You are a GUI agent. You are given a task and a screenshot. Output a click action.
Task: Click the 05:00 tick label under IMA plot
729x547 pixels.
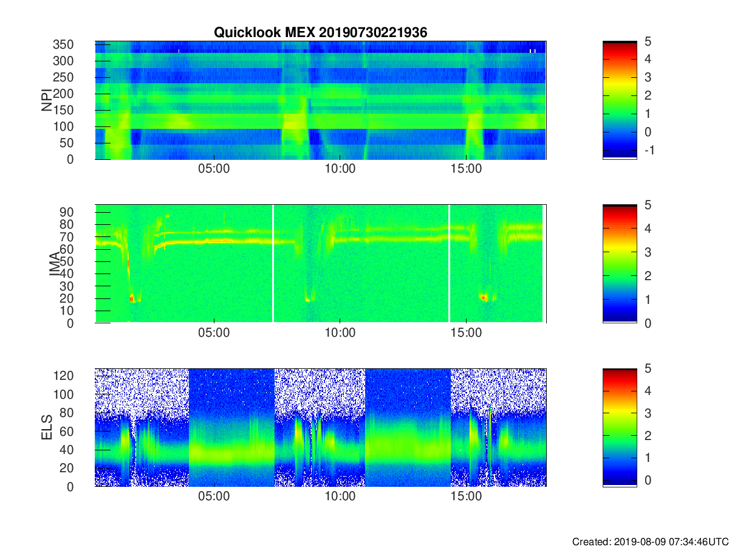point(214,333)
